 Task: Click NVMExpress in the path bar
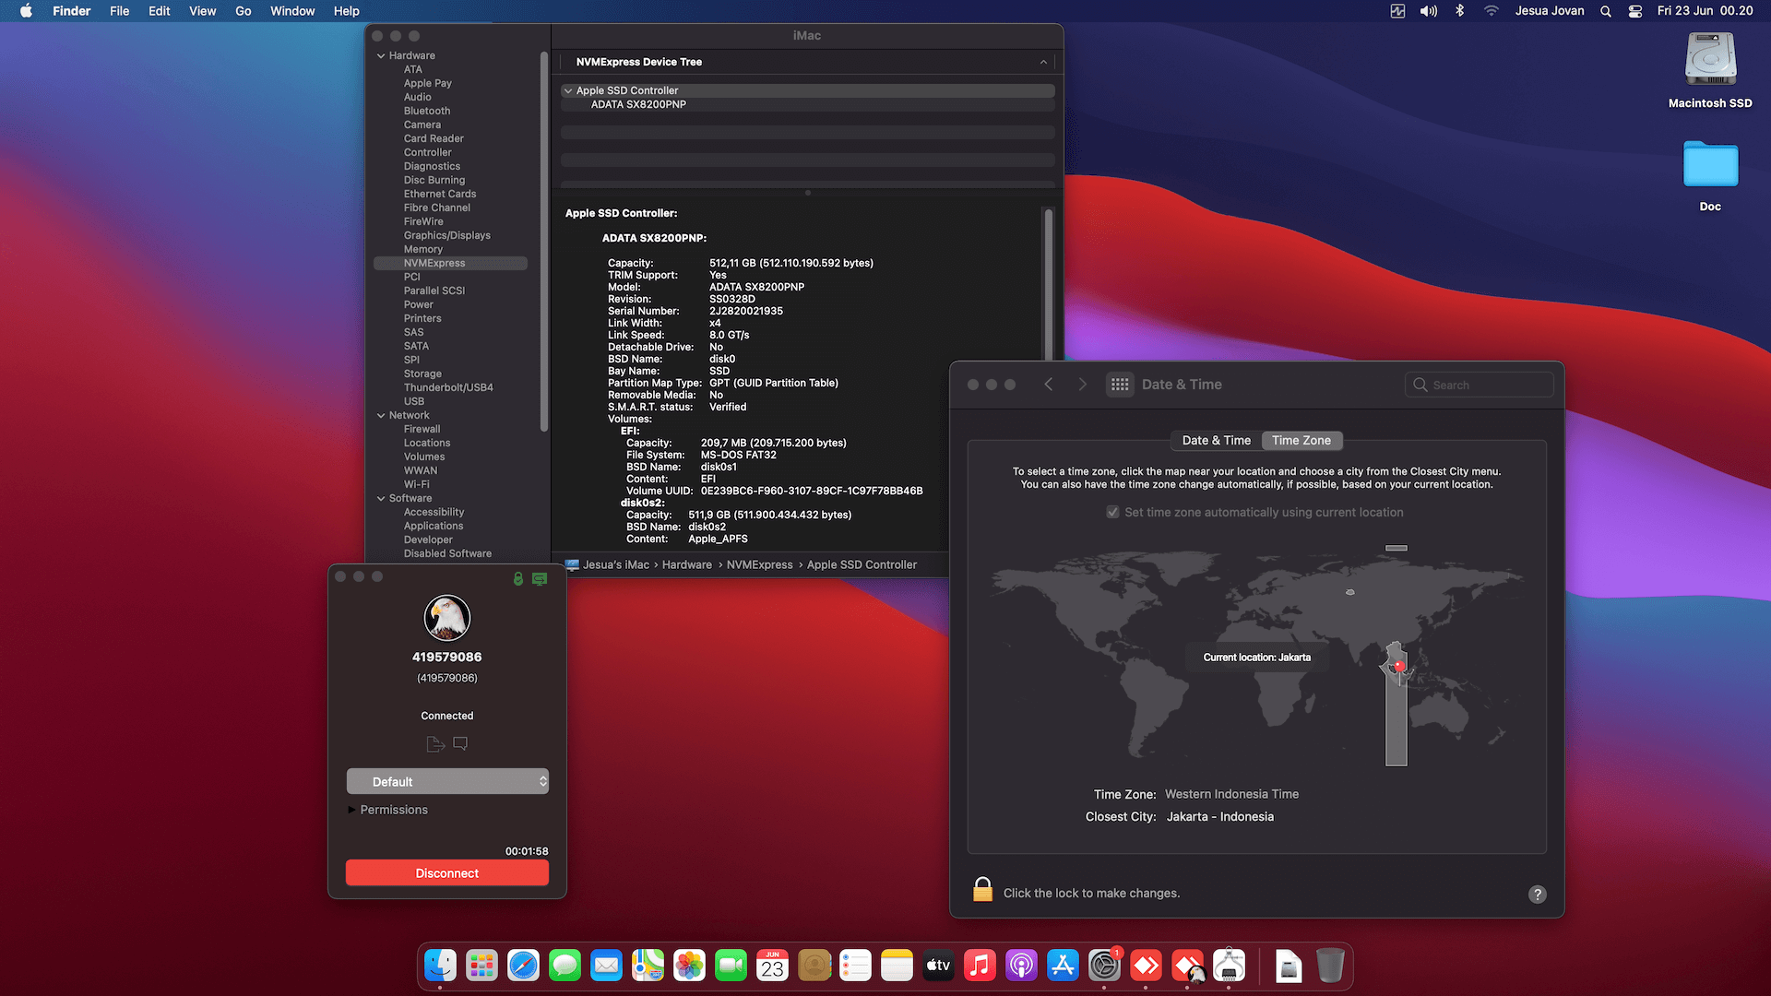tap(760, 565)
